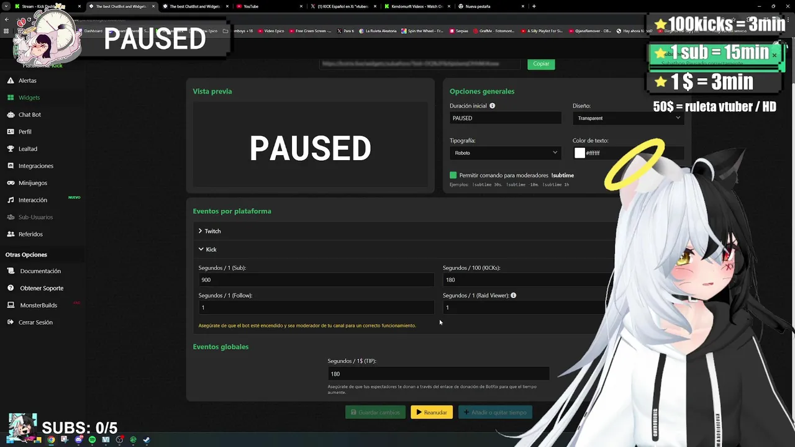Open the Spin the Wheel bookmark

(x=422, y=31)
